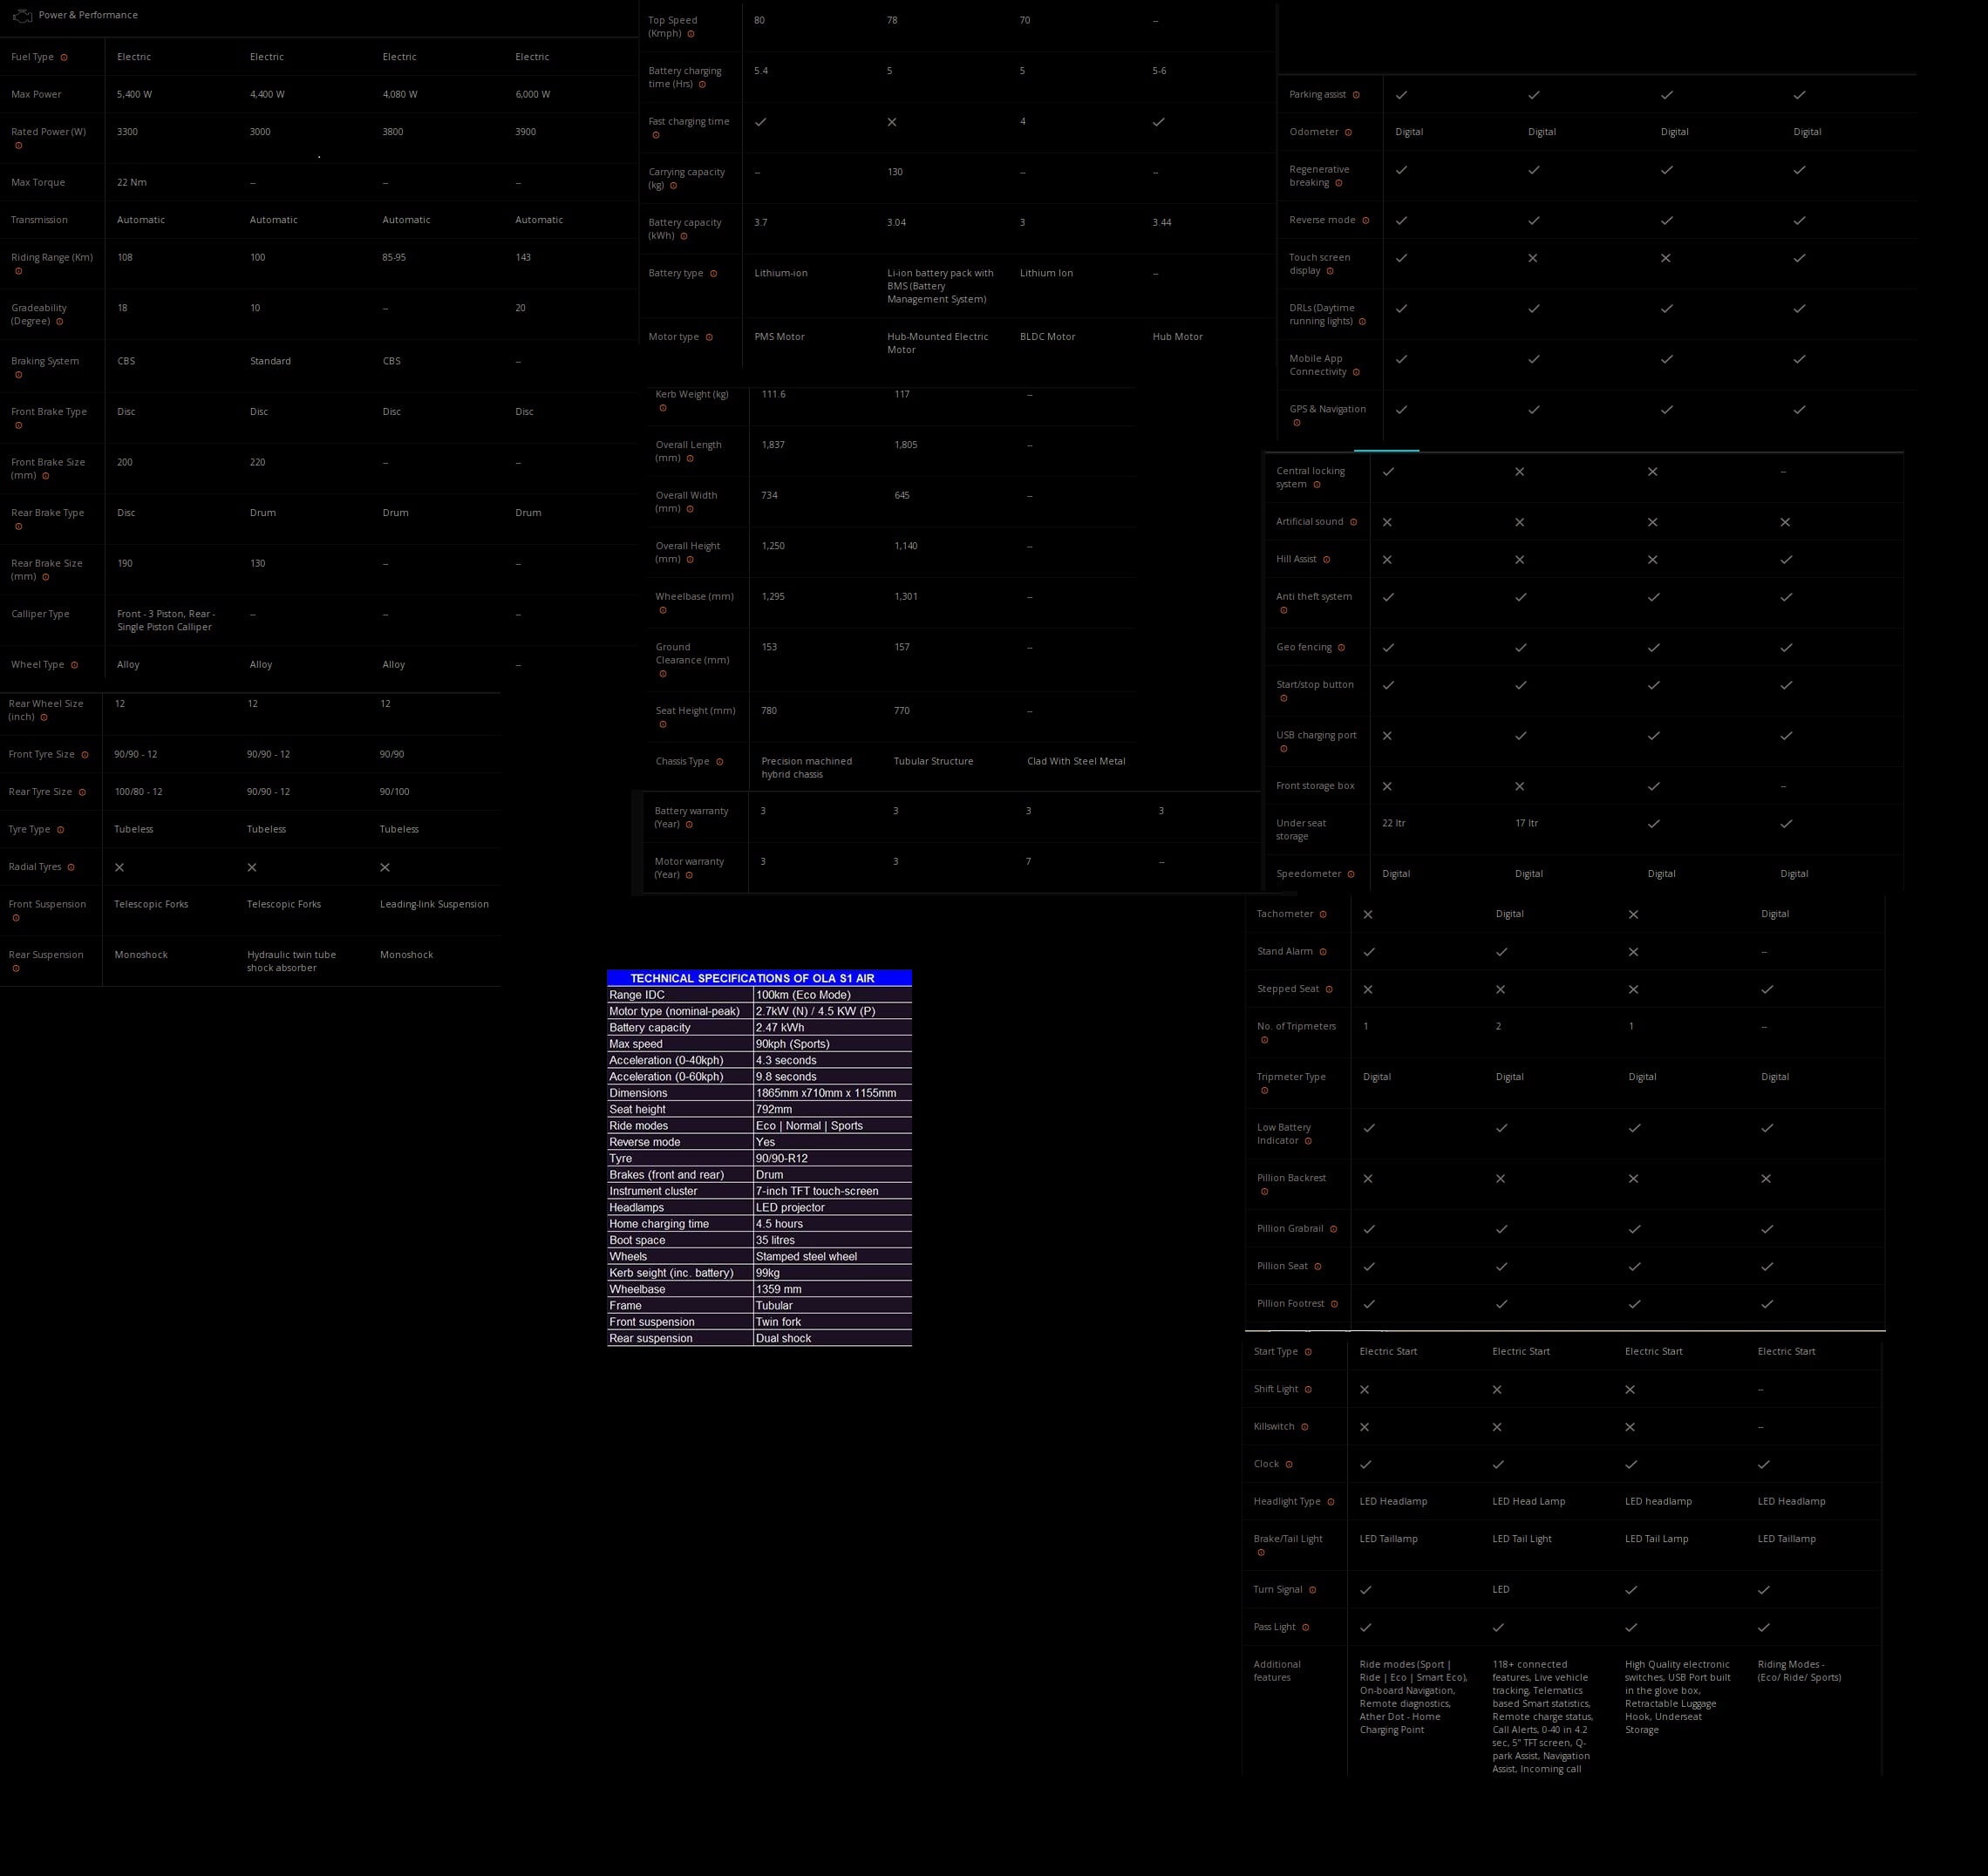Select the '118+ connected features' description
1988x1876 pixels.
tap(1542, 1716)
